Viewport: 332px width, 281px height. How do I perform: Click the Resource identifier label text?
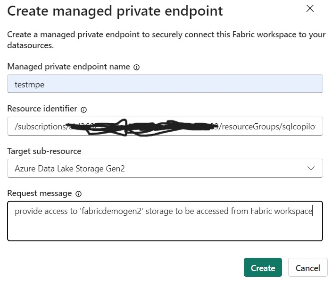click(42, 109)
